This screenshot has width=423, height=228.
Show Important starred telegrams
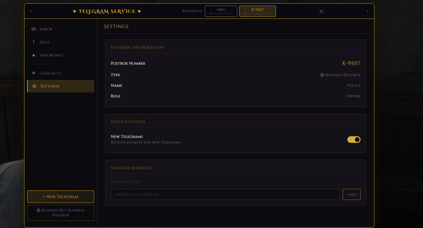(60, 55)
